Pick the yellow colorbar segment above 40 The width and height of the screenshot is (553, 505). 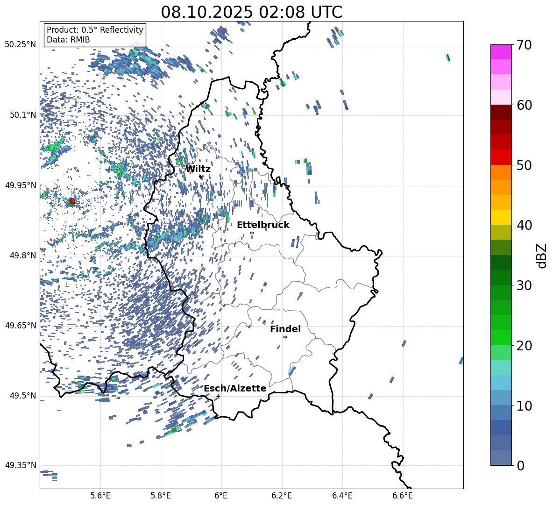(x=501, y=217)
